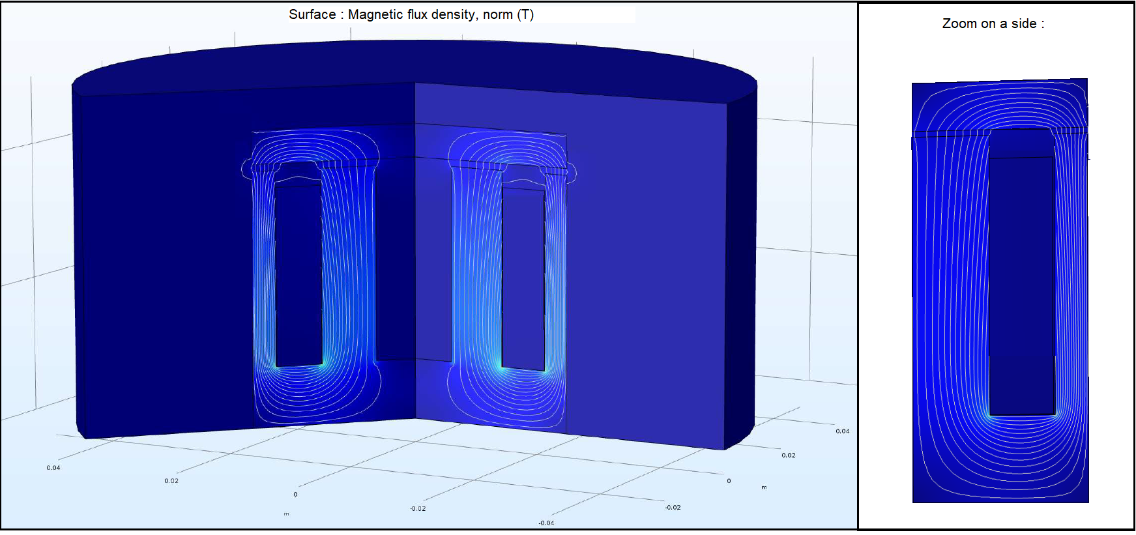Image resolution: width=1136 pixels, height=535 pixels.
Task: Select the dark coil rectangle in zoomed side view
Action: [x=1021, y=287]
